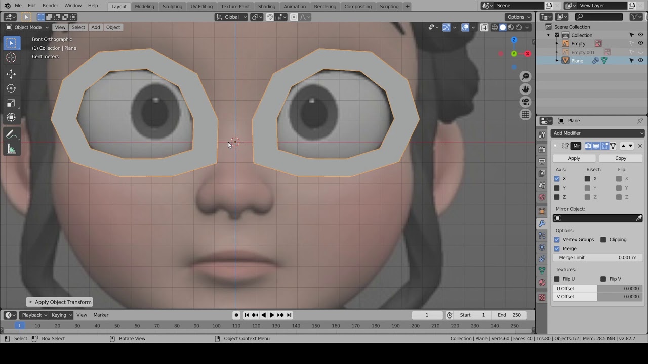Enable Mirror Axis Y checkbox
The width and height of the screenshot is (648, 364).
click(557, 188)
